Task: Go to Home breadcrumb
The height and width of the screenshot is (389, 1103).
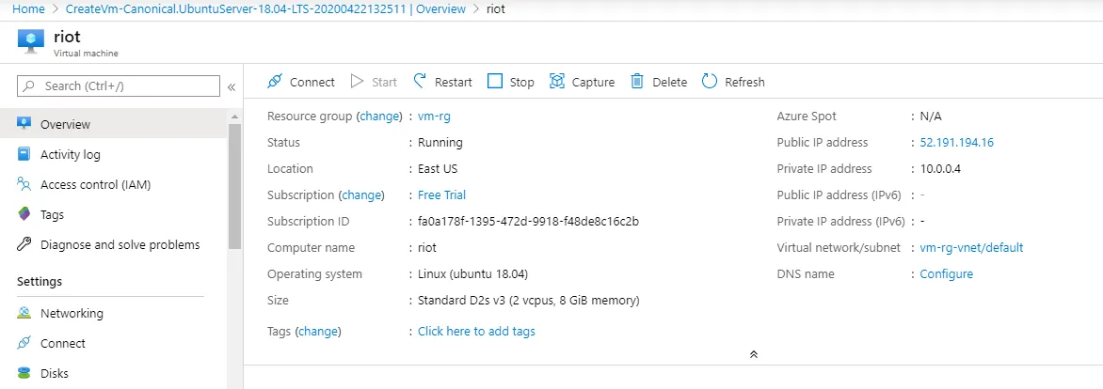Action: 28,9
